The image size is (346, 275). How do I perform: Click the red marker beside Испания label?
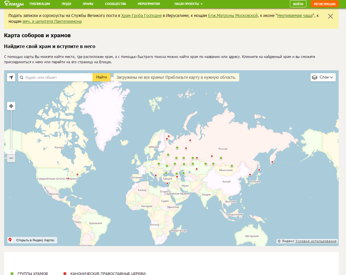point(156,175)
